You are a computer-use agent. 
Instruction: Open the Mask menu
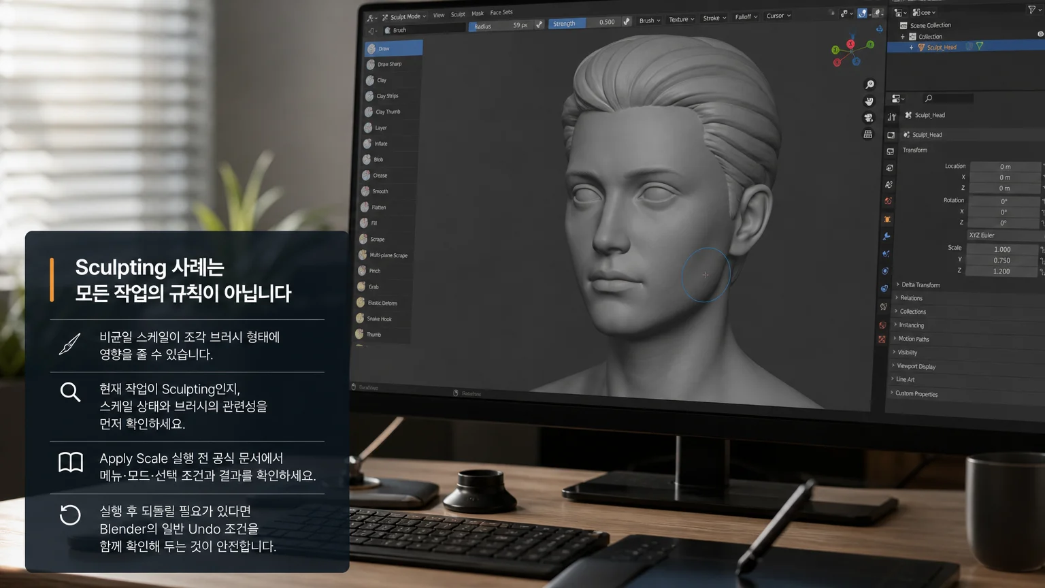[478, 13]
